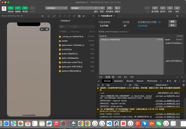Open the assets folder row
Viewport: 186px width, 129px height.
(x=77, y=41)
